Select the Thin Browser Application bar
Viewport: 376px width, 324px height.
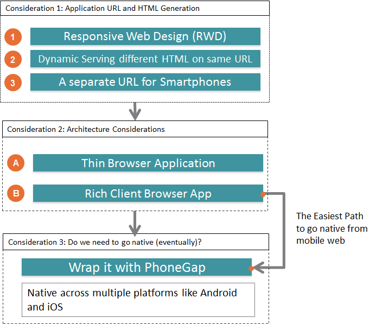click(x=148, y=163)
